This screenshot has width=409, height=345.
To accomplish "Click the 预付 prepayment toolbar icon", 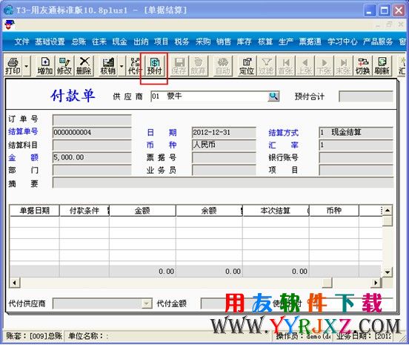I will (x=154, y=66).
